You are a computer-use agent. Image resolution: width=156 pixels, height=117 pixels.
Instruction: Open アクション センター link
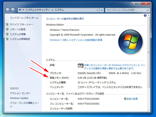[20, 93]
